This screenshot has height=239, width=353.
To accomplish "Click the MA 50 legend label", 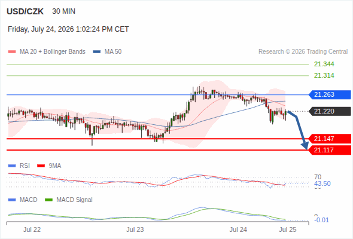I will pos(113,52).
